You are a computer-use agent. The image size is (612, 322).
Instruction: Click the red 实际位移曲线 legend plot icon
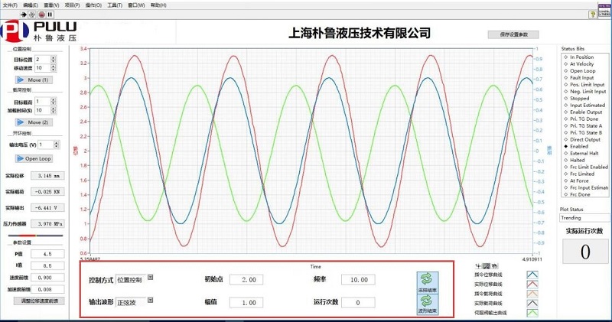click(x=532, y=285)
